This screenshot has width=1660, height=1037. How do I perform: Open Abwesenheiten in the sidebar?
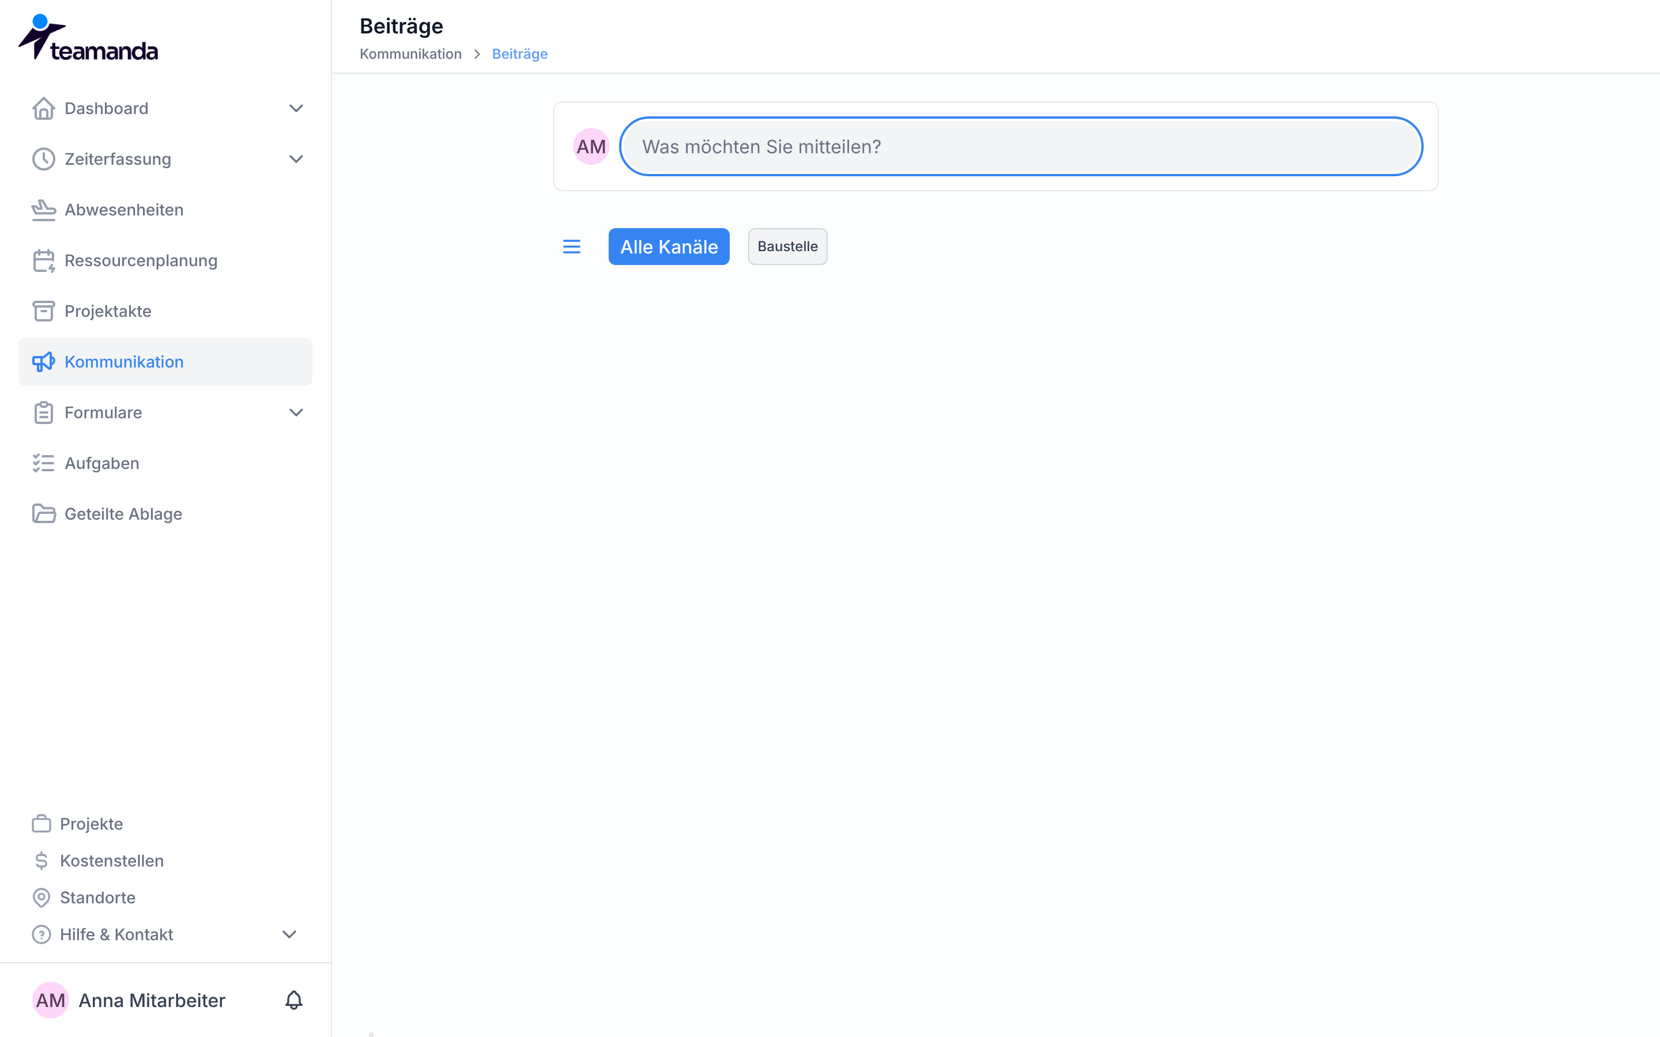(x=165, y=210)
